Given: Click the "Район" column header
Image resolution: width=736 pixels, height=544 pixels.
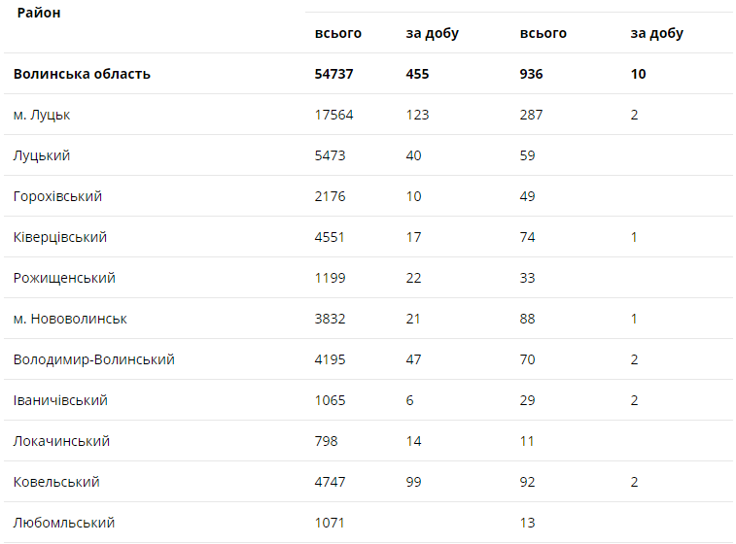Looking at the screenshot, I should (x=39, y=15).
